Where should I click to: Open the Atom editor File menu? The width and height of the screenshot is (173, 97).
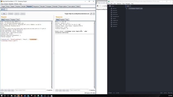109,4
